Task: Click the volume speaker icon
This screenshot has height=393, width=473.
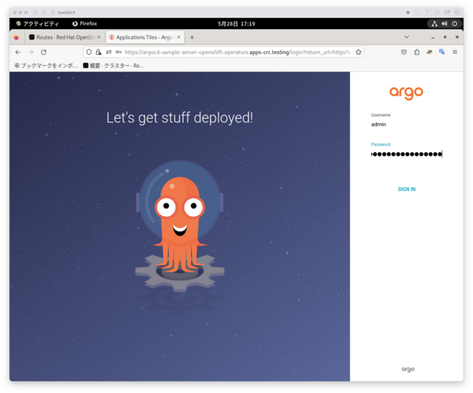Action: coord(445,24)
